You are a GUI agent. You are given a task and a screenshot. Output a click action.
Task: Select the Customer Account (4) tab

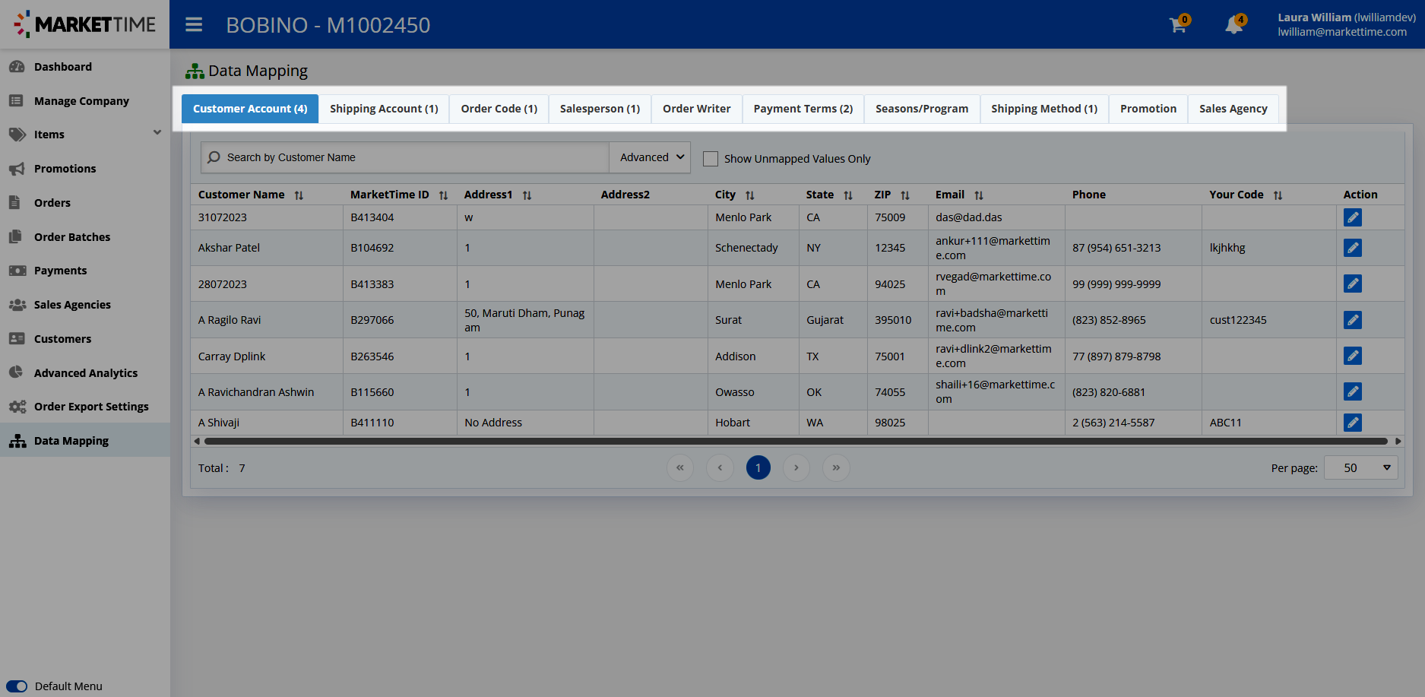click(250, 109)
